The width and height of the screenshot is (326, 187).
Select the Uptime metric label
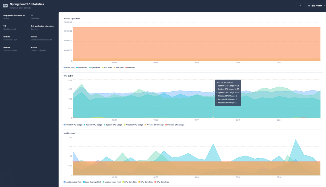tap(6, 18)
